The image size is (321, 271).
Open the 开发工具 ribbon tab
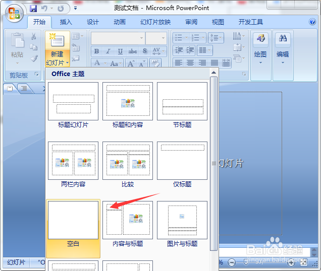click(x=250, y=22)
